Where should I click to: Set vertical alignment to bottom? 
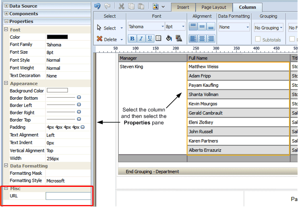point(211,27)
